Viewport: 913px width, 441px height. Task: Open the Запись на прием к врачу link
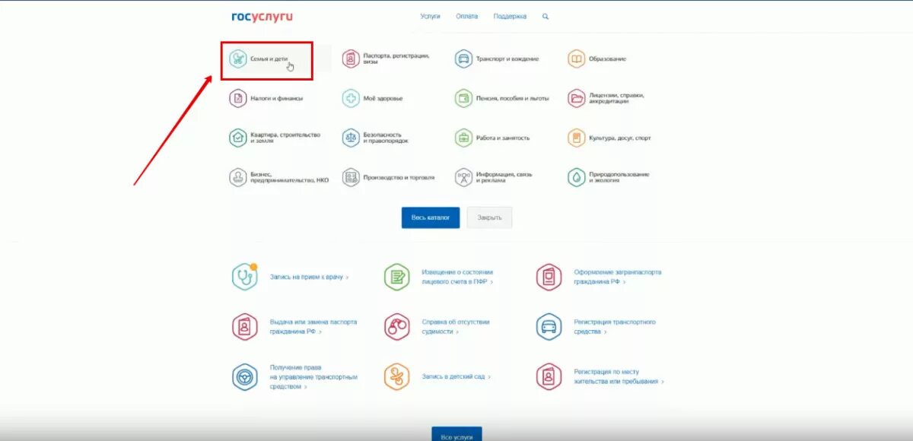(x=309, y=278)
